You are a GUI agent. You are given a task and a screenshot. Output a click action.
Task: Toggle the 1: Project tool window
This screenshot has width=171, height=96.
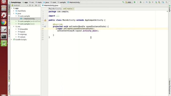(9, 9)
